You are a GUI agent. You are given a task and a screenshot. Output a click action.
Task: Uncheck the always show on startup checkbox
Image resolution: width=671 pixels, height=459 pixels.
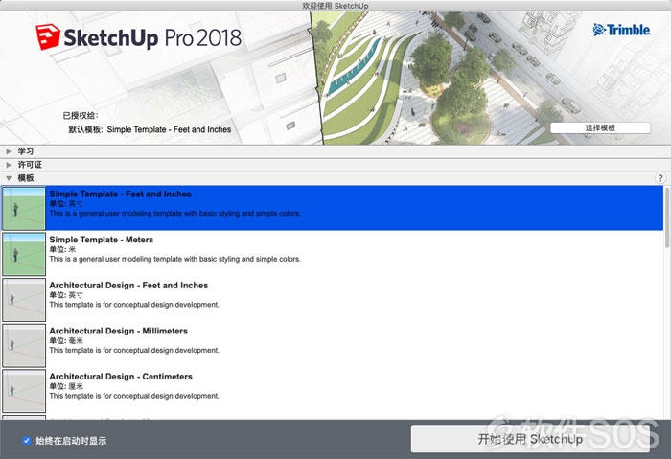(x=27, y=440)
